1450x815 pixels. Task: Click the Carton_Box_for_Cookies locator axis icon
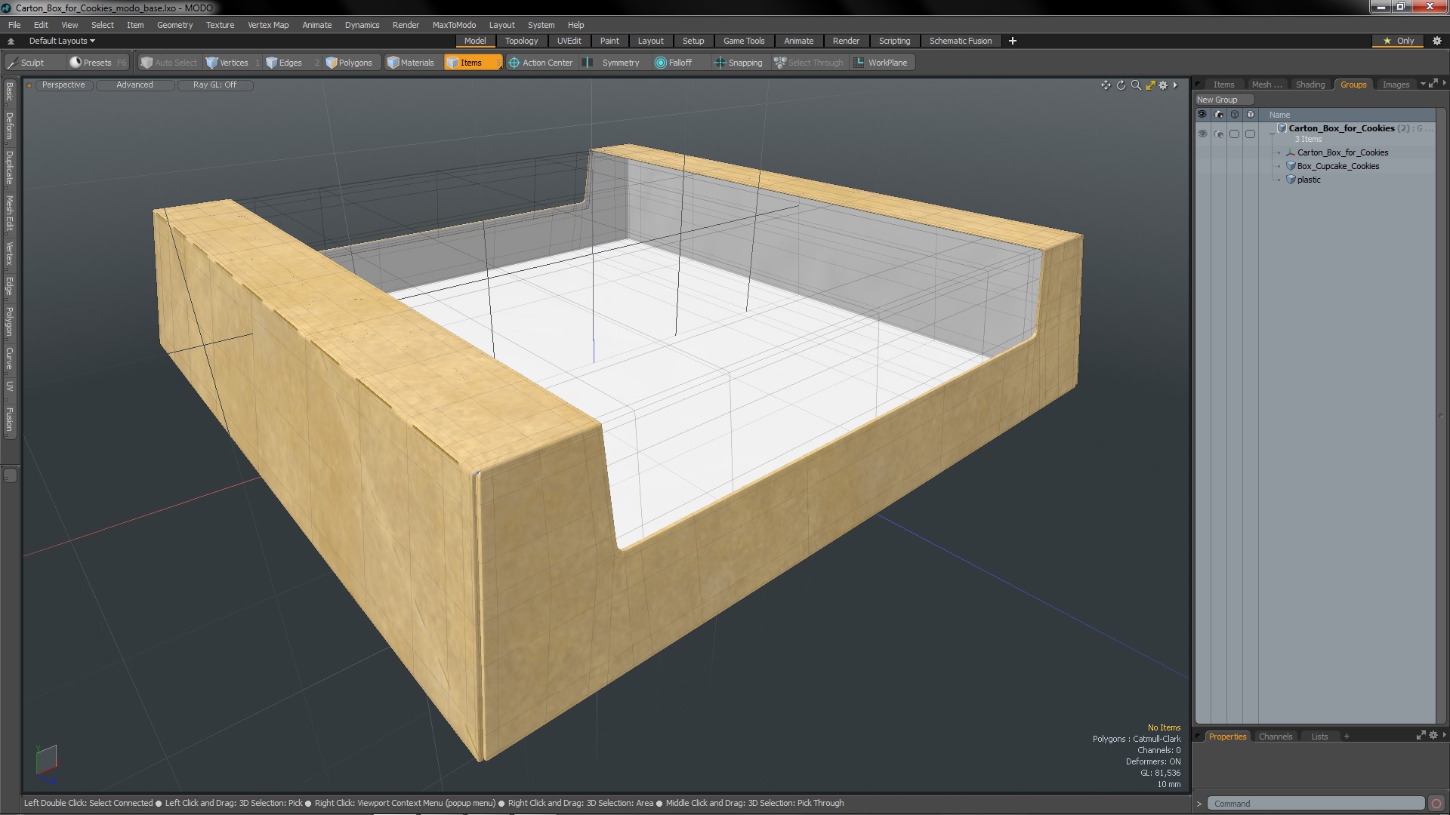click(x=1291, y=152)
